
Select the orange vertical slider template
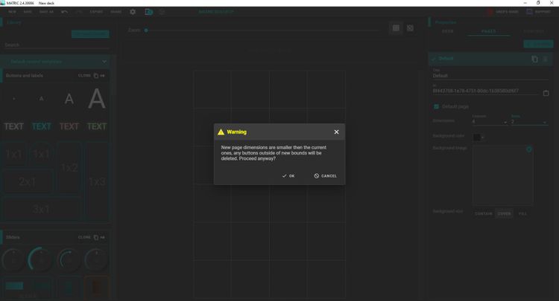tap(97, 288)
